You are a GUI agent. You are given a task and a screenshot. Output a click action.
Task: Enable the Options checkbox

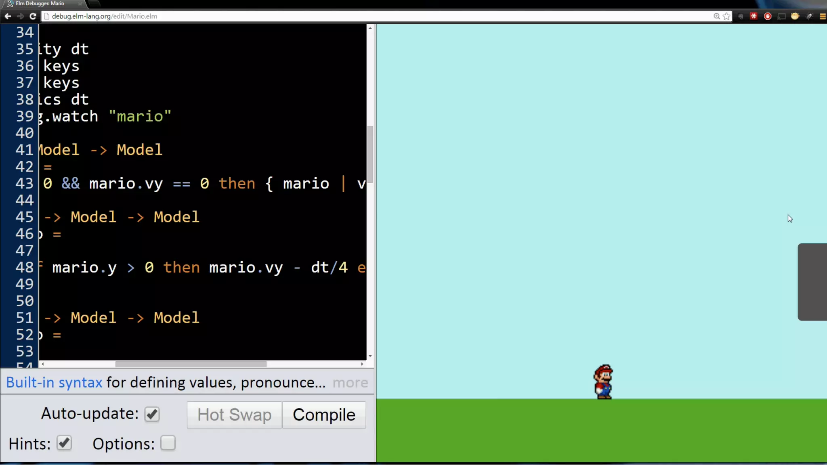tap(168, 443)
